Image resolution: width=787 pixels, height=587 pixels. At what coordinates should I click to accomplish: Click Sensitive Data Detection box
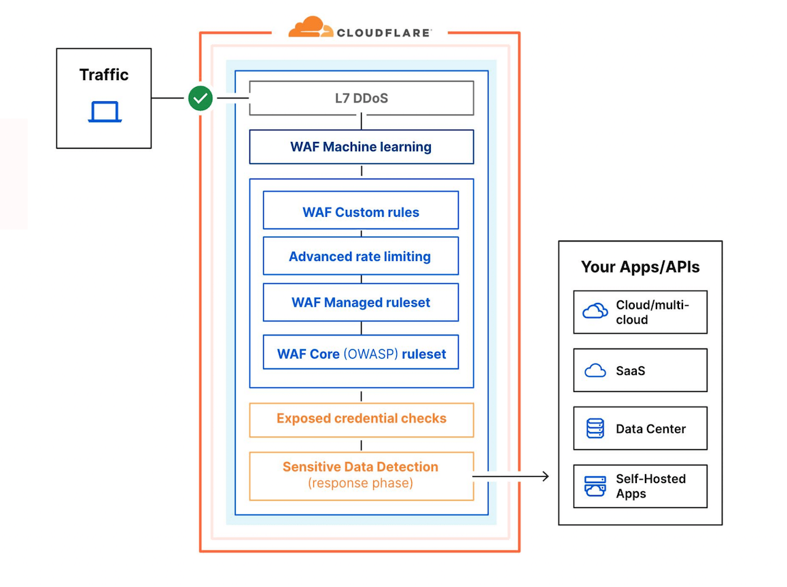click(362, 476)
